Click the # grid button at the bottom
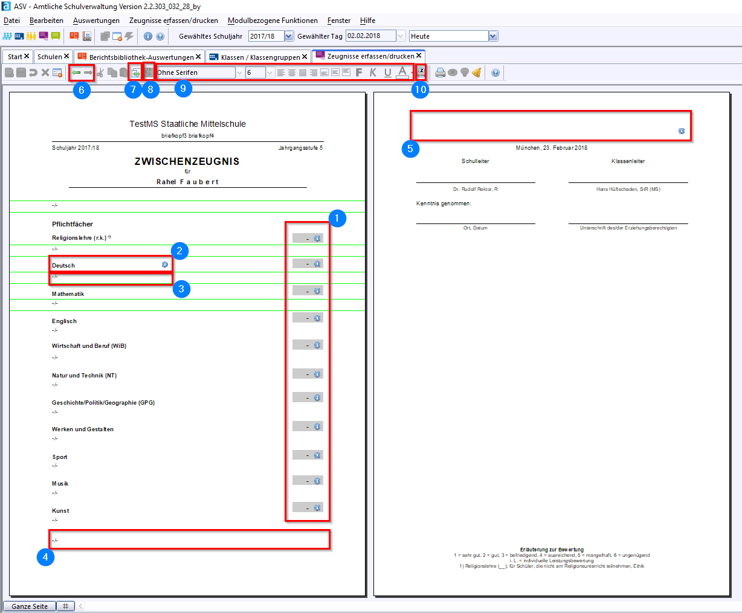Image resolution: width=742 pixels, height=613 pixels. pyautogui.click(x=65, y=606)
